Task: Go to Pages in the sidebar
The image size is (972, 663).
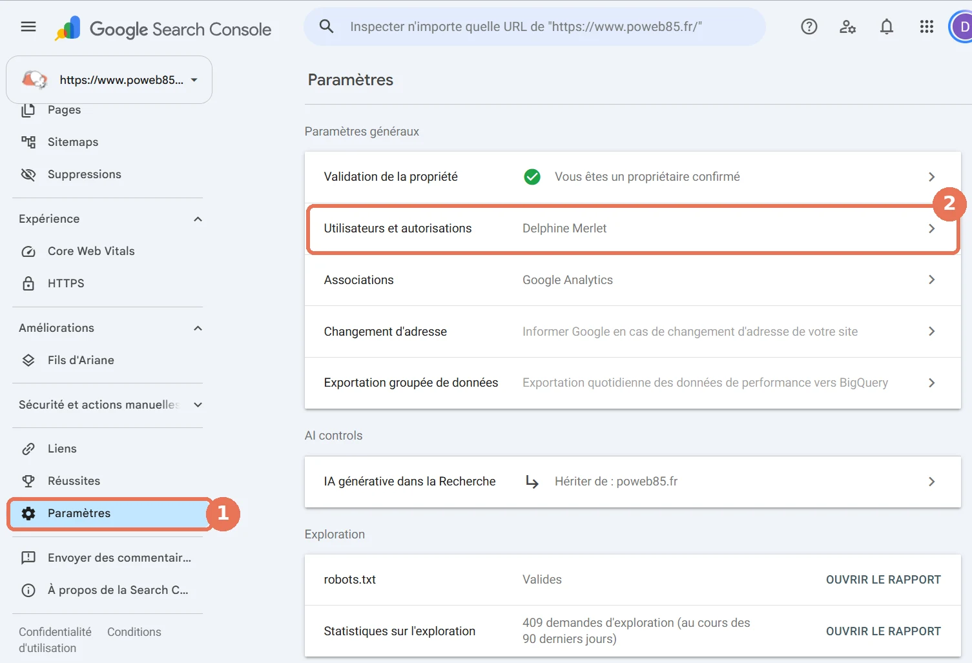Action: (64, 110)
